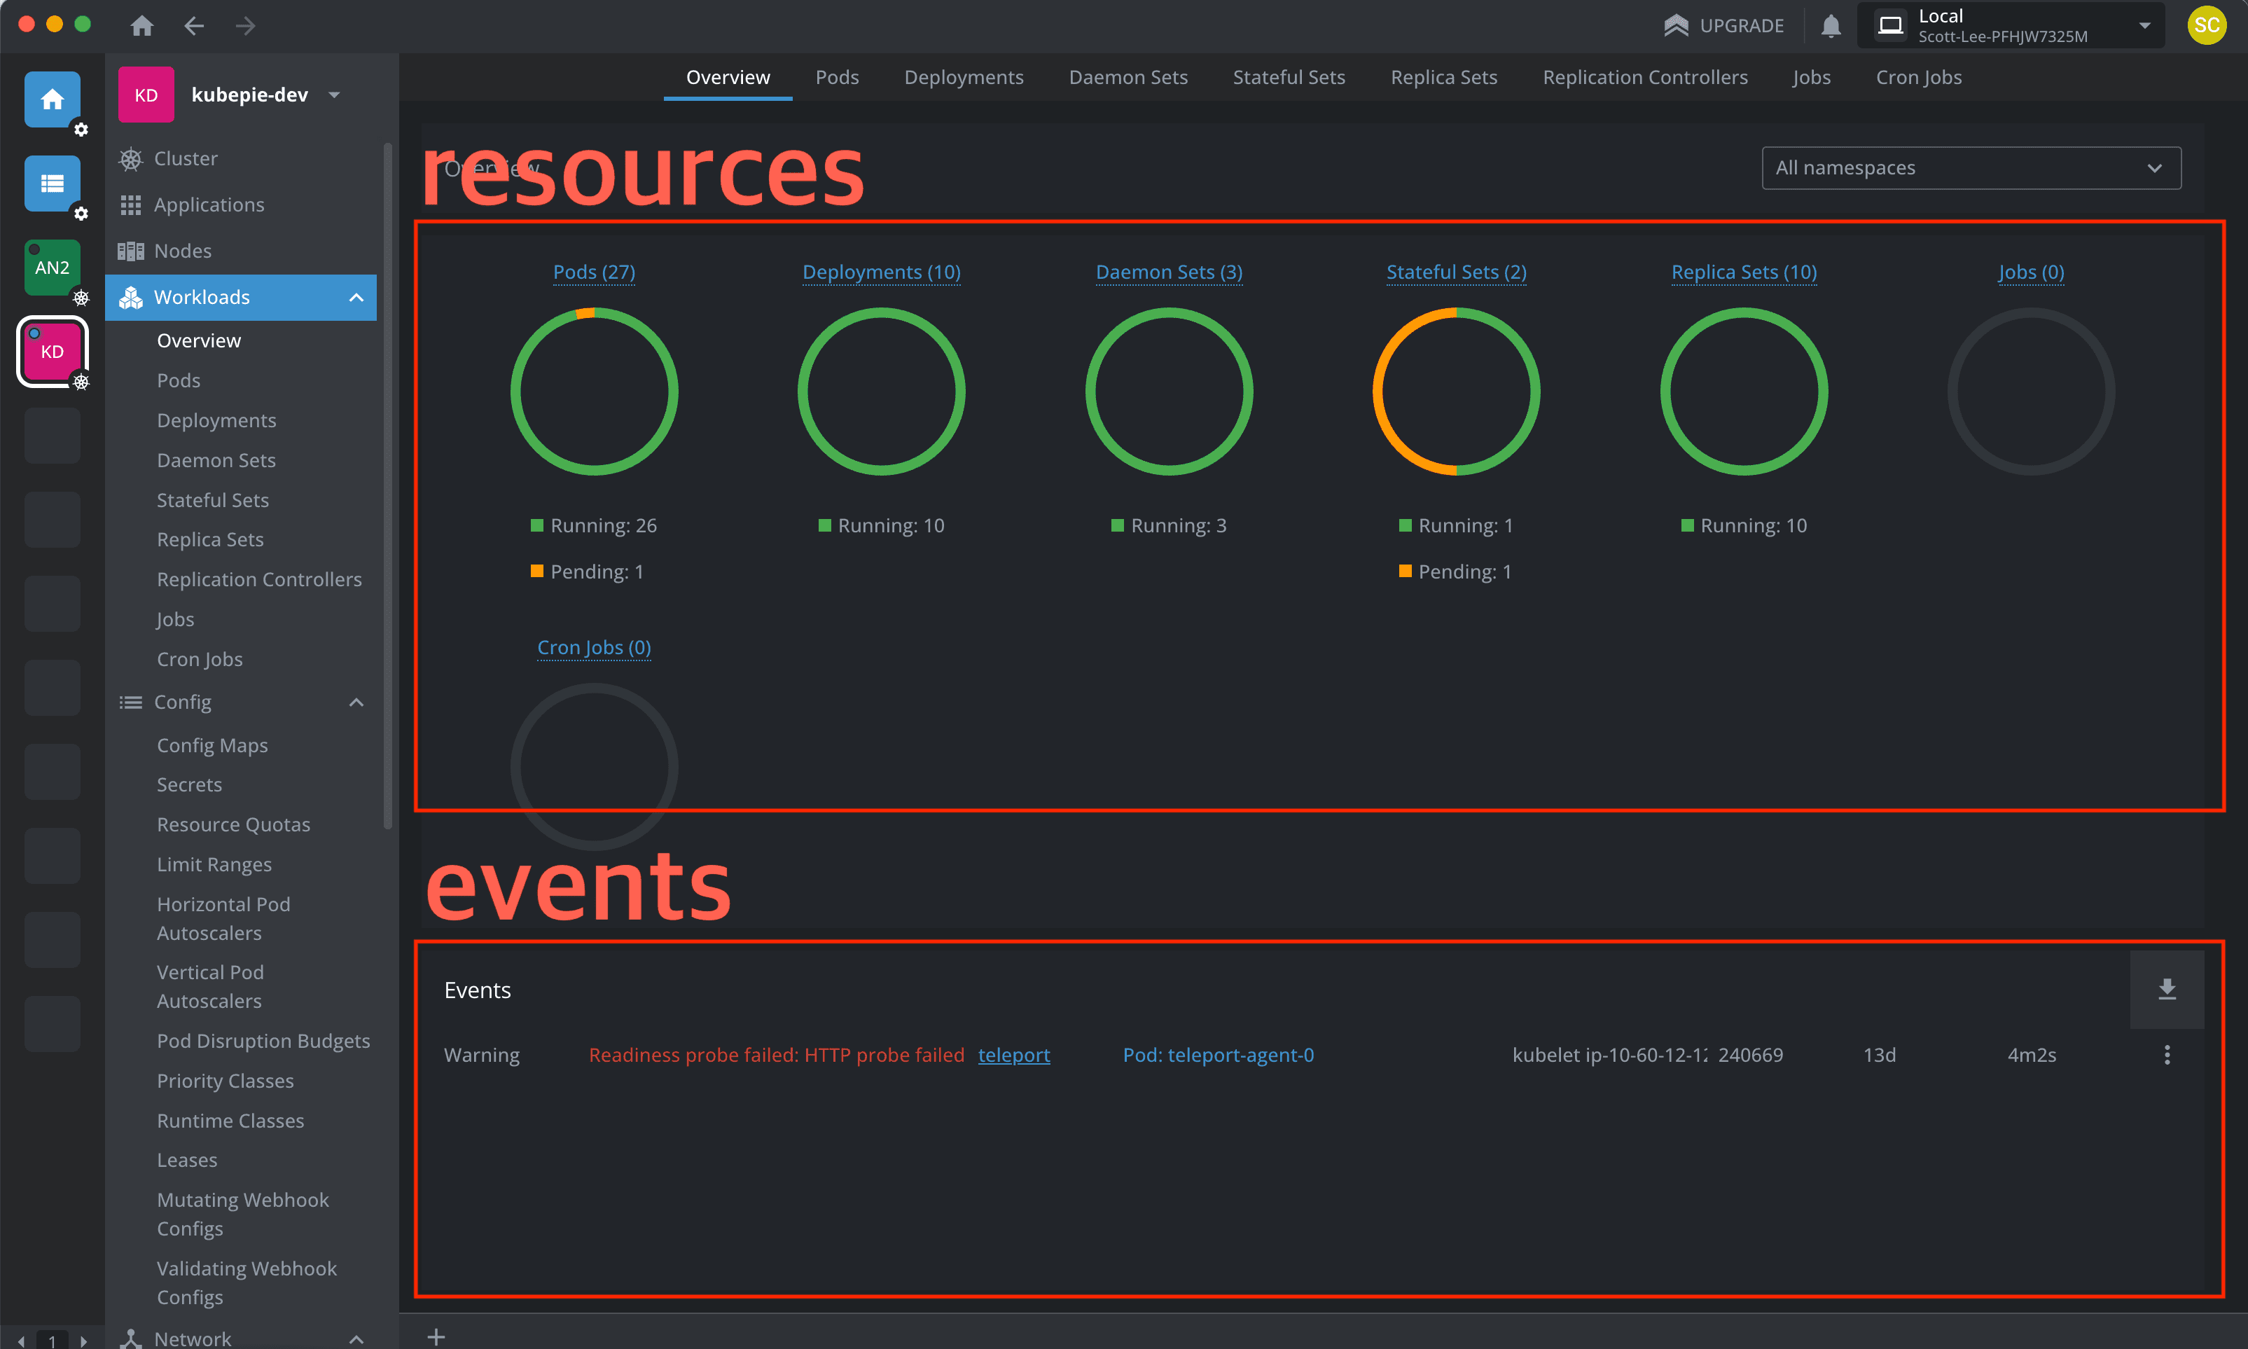This screenshot has width=2248, height=1349.
Task: Open the teleport link in Events
Action: [1014, 1054]
